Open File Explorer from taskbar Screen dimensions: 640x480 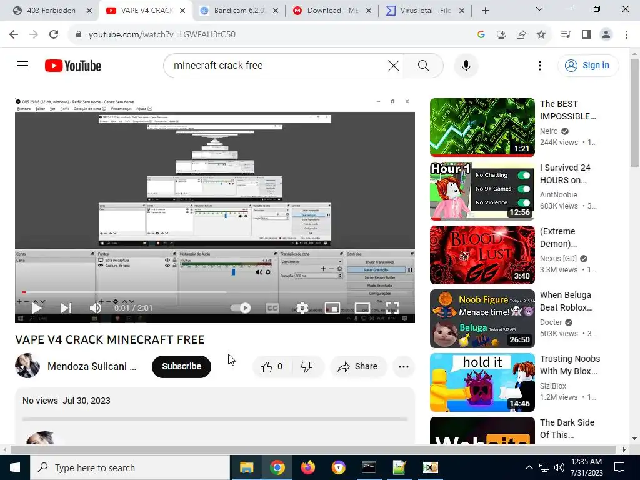[246, 467]
